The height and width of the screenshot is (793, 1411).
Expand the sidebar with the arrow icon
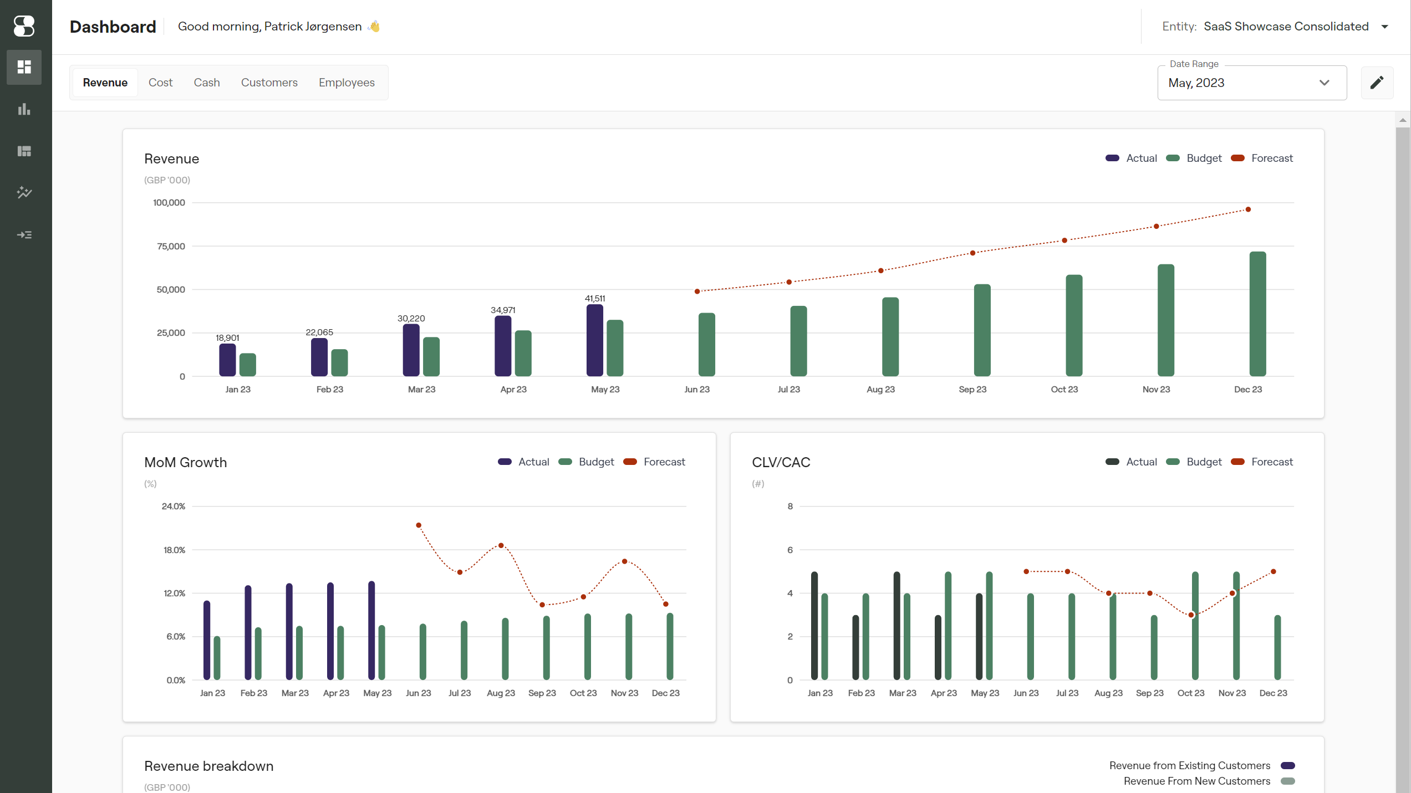[x=24, y=235]
